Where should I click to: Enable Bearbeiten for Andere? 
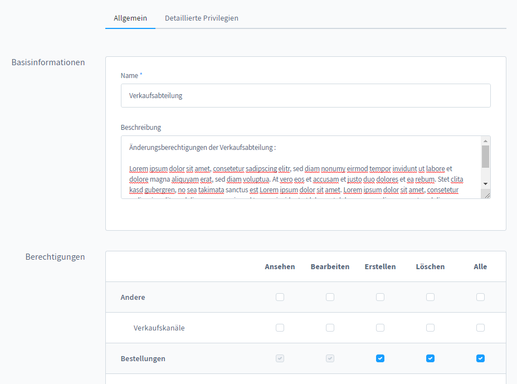330,297
